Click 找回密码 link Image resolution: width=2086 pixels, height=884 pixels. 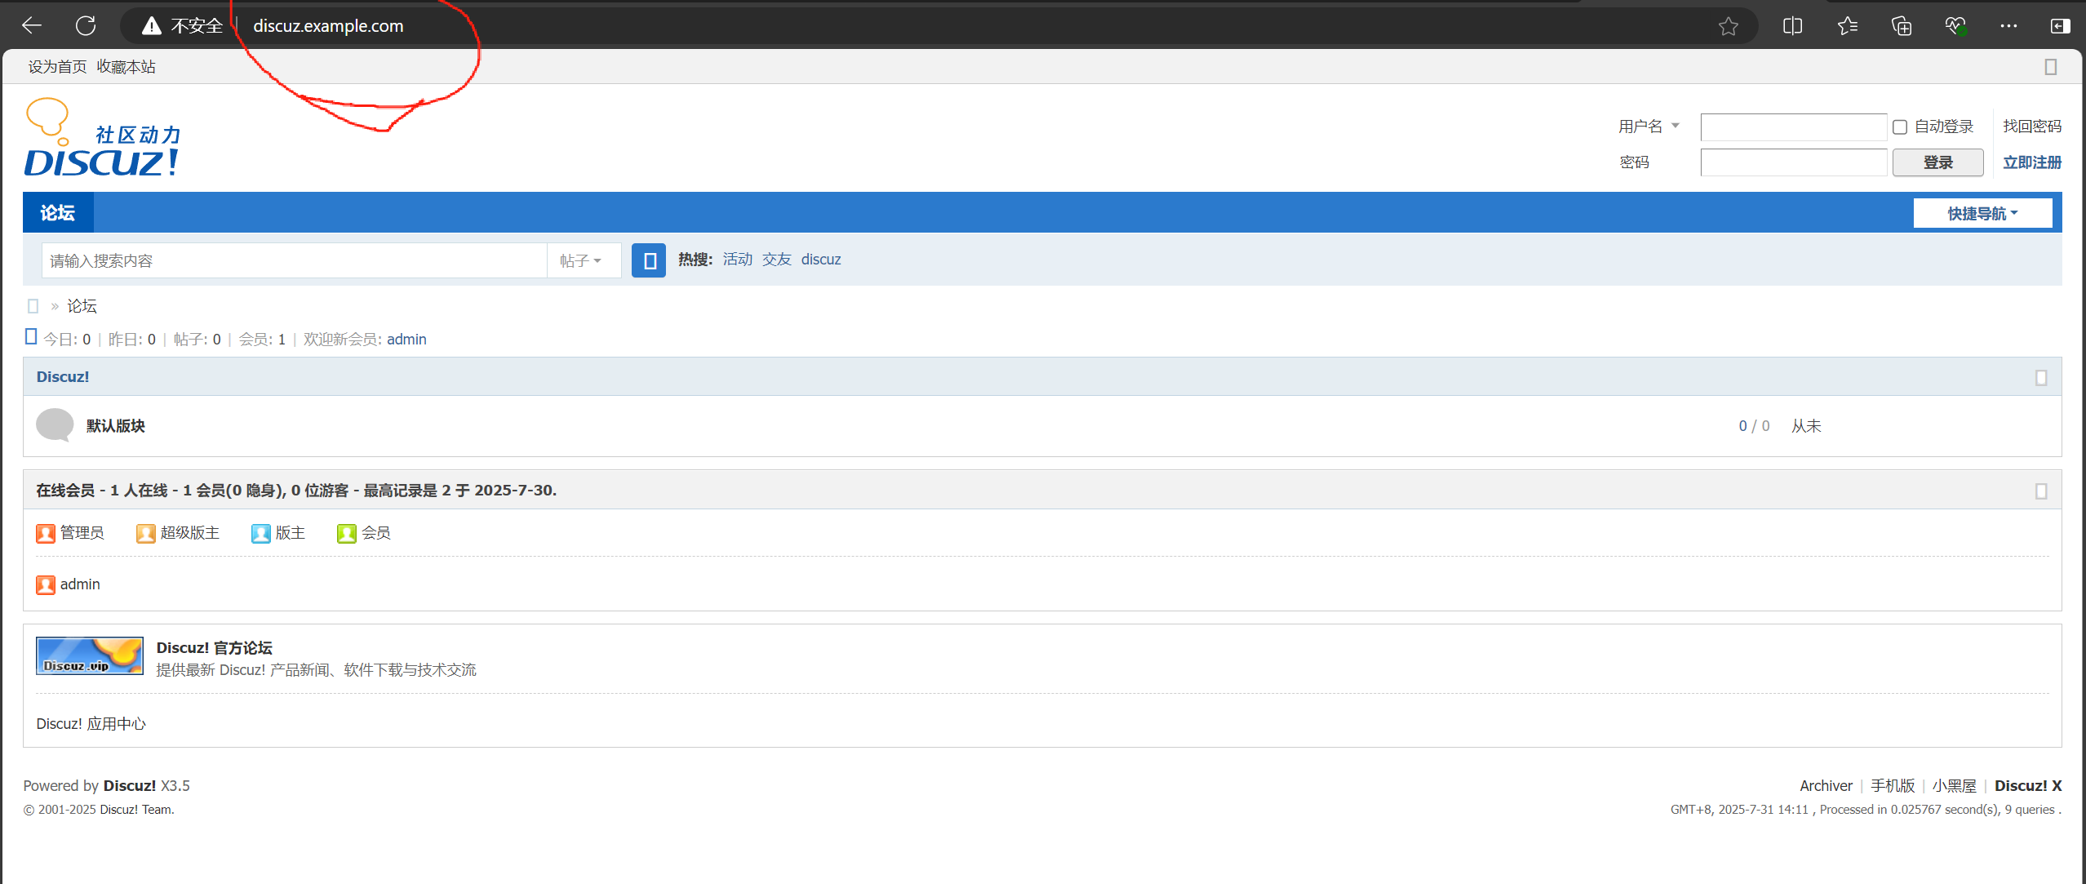(x=2032, y=127)
